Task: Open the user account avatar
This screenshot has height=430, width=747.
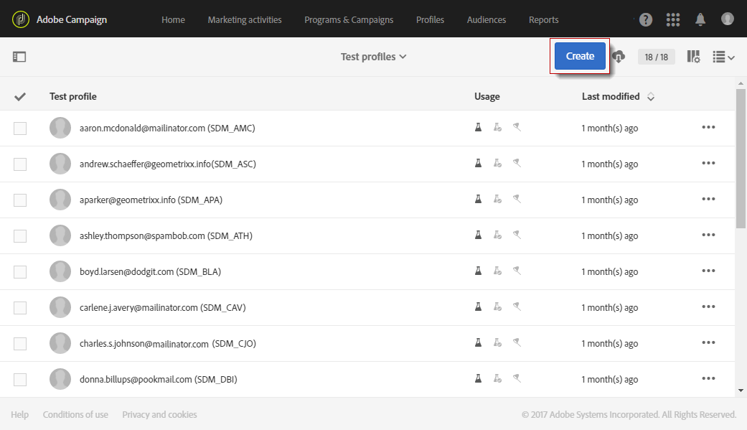Action: click(728, 19)
